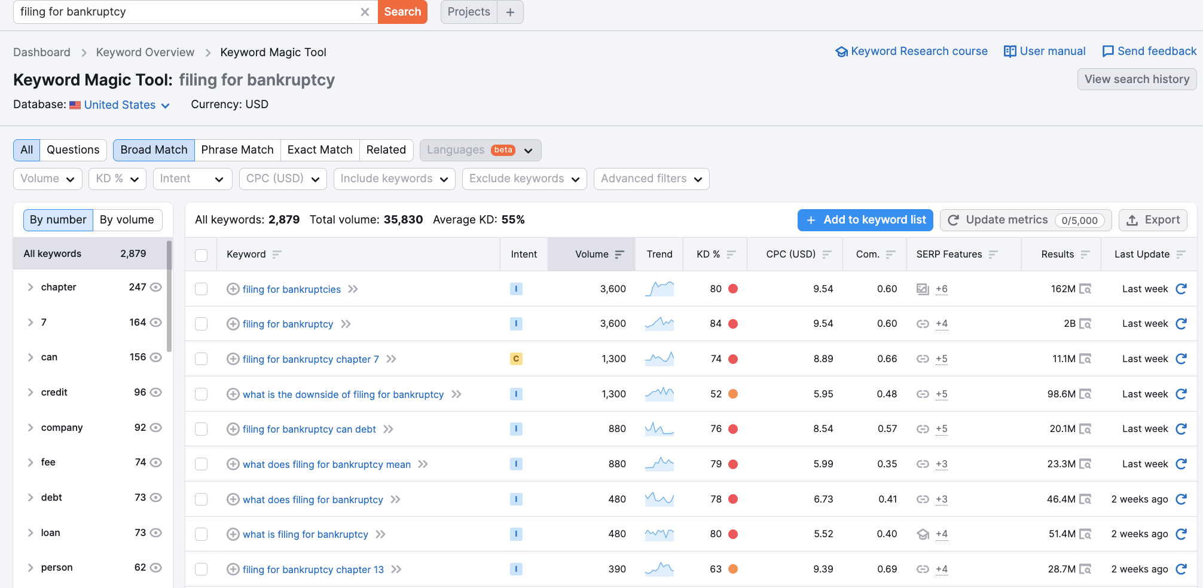Click the Keyword Research course graduation icon
The width and height of the screenshot is (1203, 588).
tap(841, 52)
